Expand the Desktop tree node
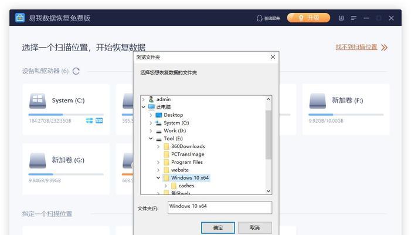Image resolution: width=411 pixels, height=235 pixels. point(151,115)
